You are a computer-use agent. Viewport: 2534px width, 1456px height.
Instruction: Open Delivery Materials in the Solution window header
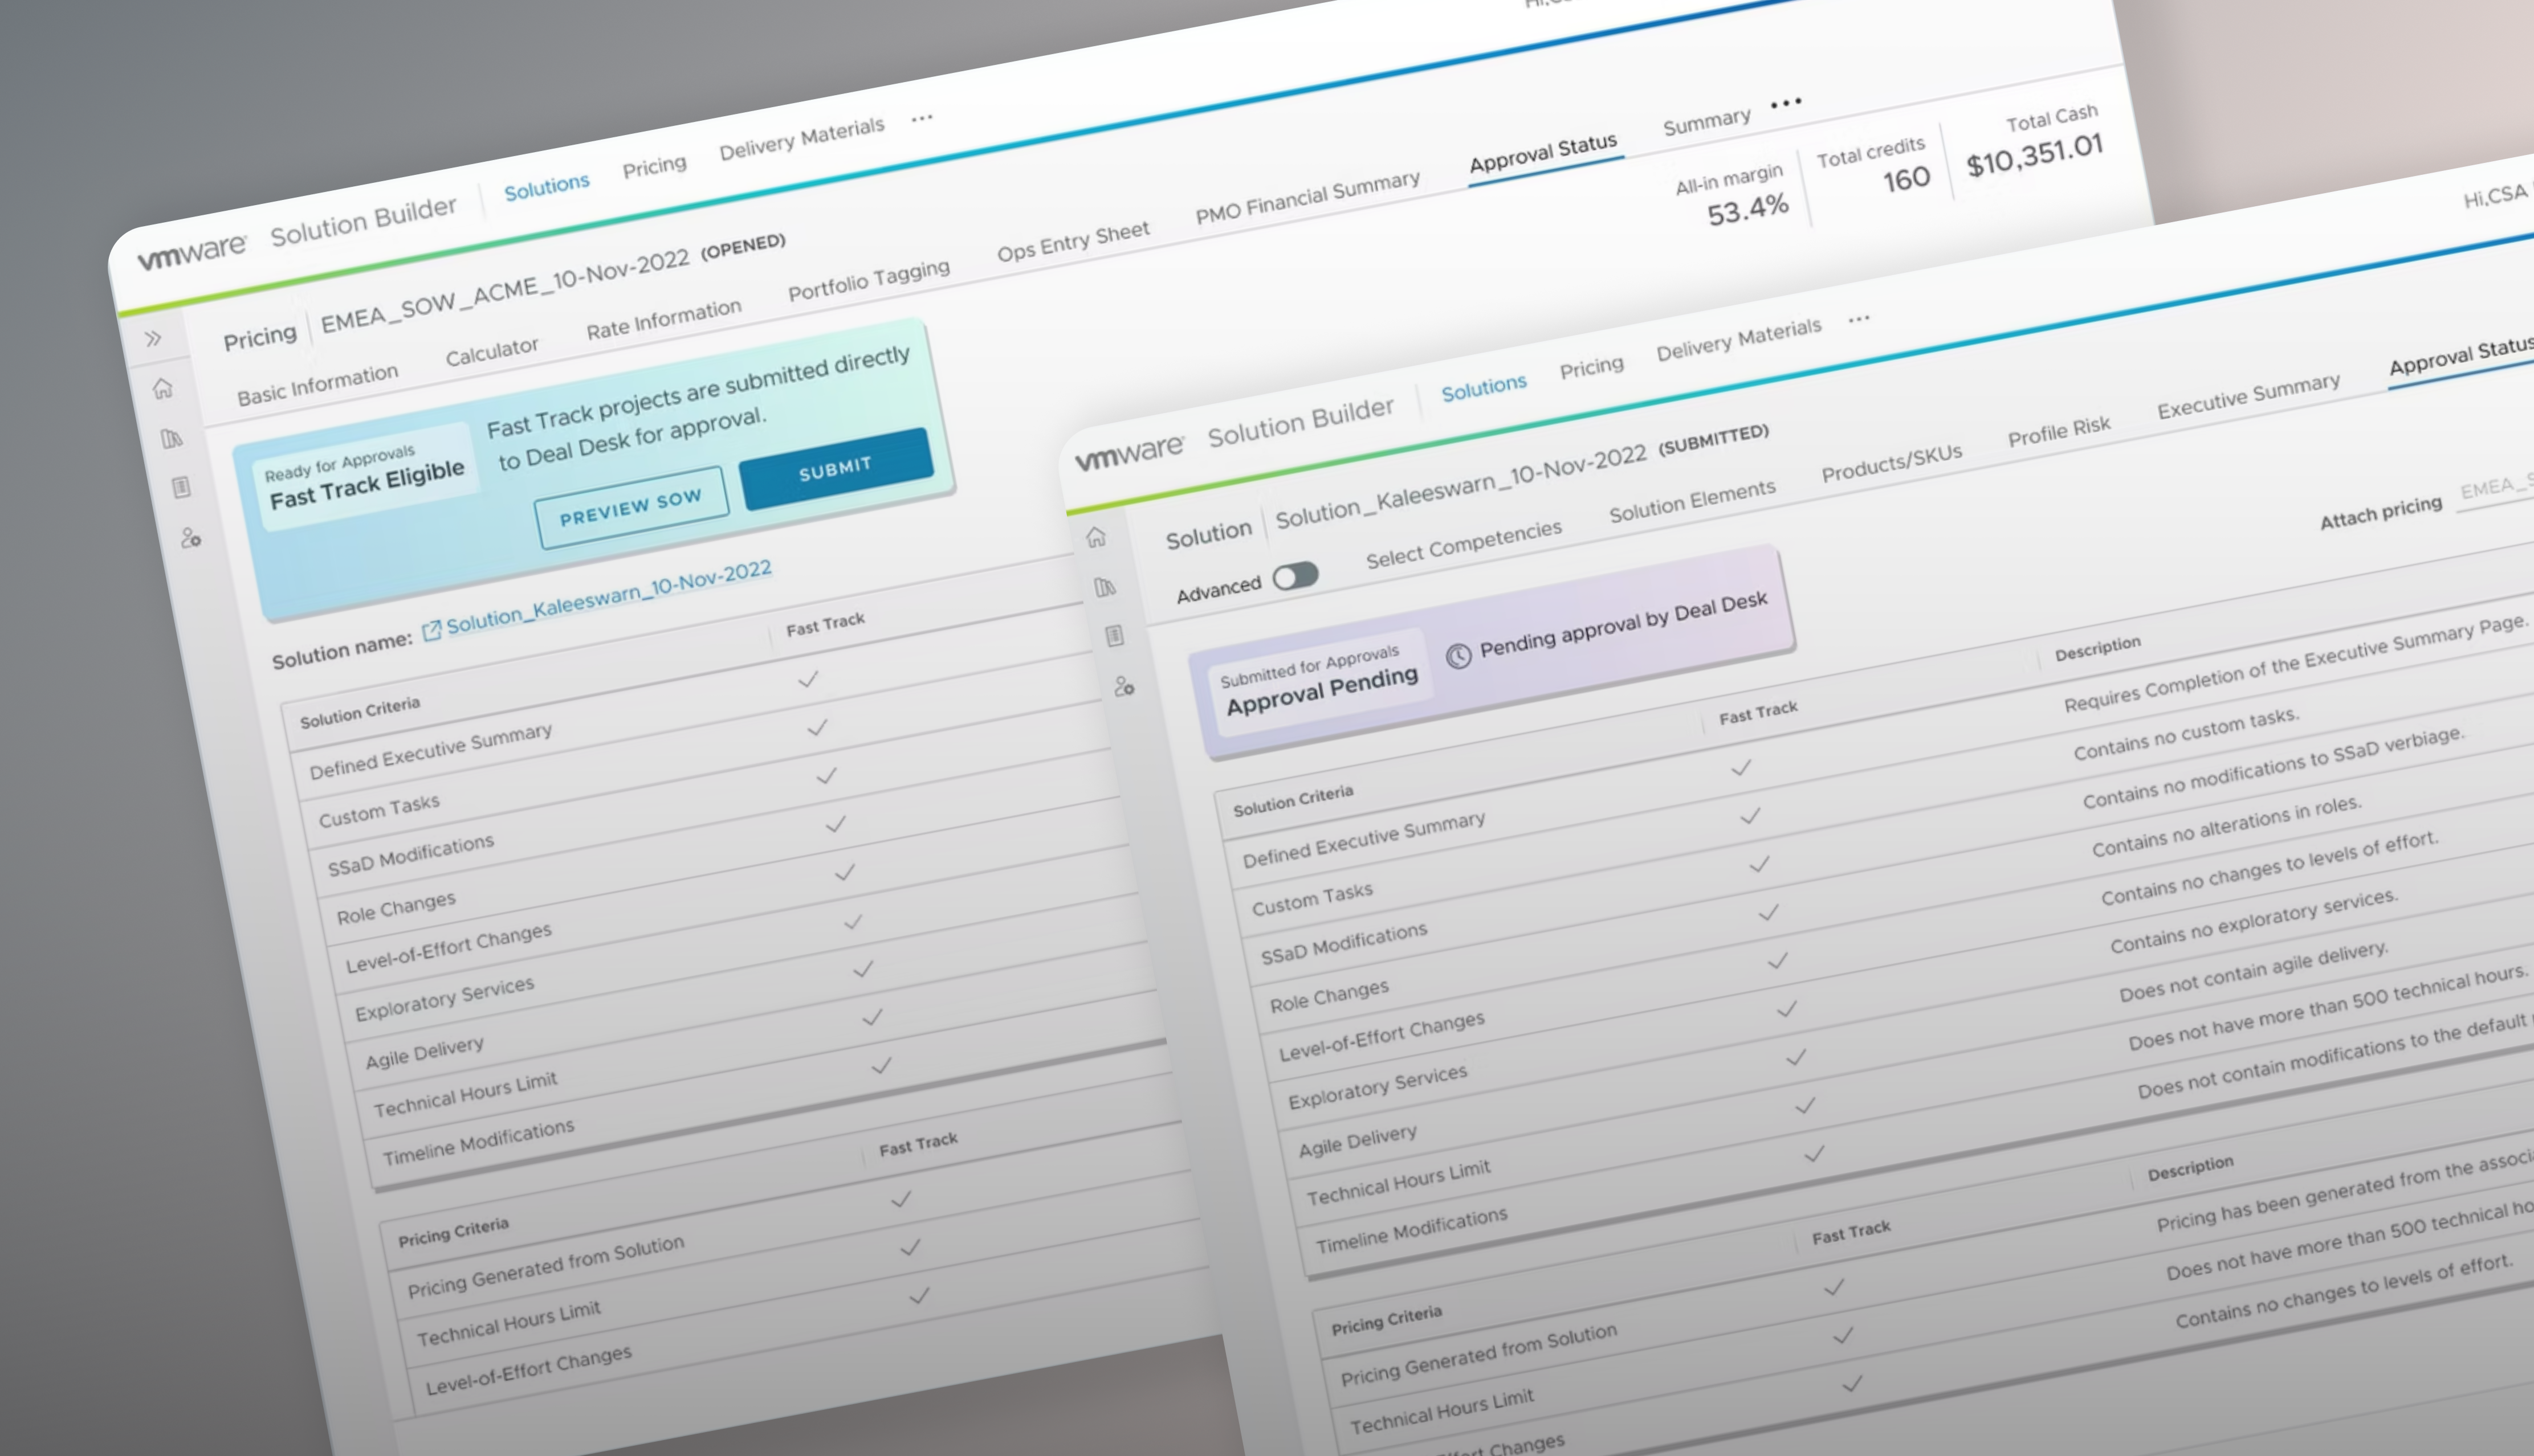click(x=1739, y=340)
